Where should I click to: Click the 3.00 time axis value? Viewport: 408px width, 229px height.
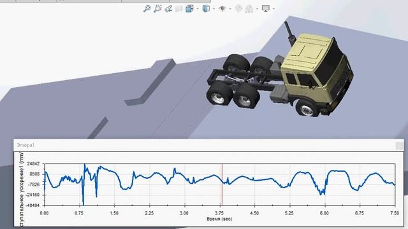[x=184, y=213]
